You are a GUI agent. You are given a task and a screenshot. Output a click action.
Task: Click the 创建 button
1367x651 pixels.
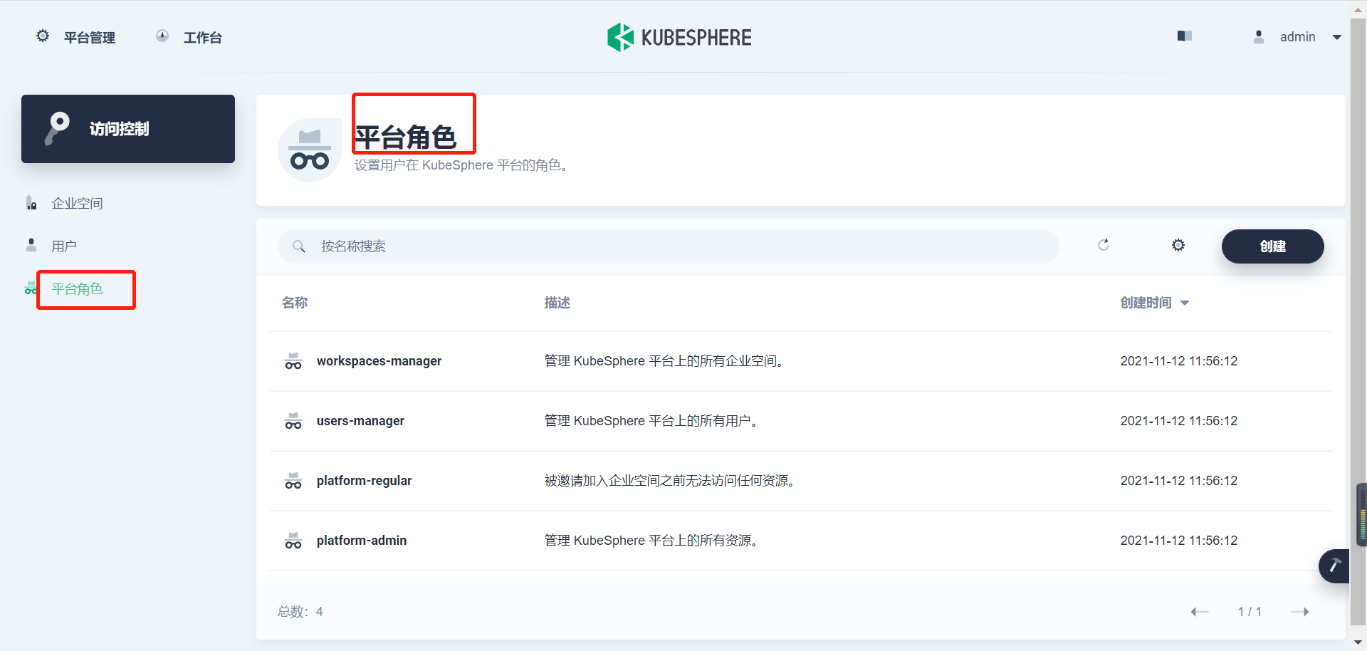[1273, 246]
